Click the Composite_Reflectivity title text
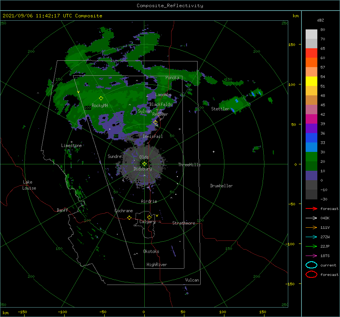This screenshot has width=340, height=317. (170, 5)
